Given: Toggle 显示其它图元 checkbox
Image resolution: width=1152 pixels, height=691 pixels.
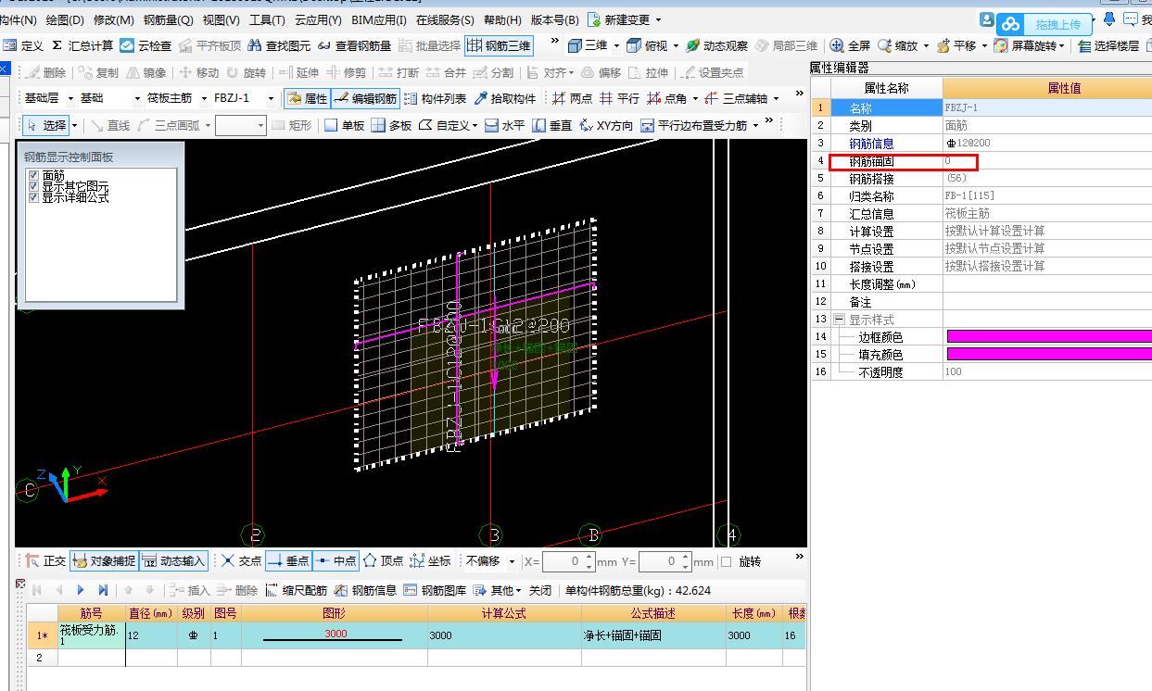Looking at the screenshot, I should click(x=34, y=186).
